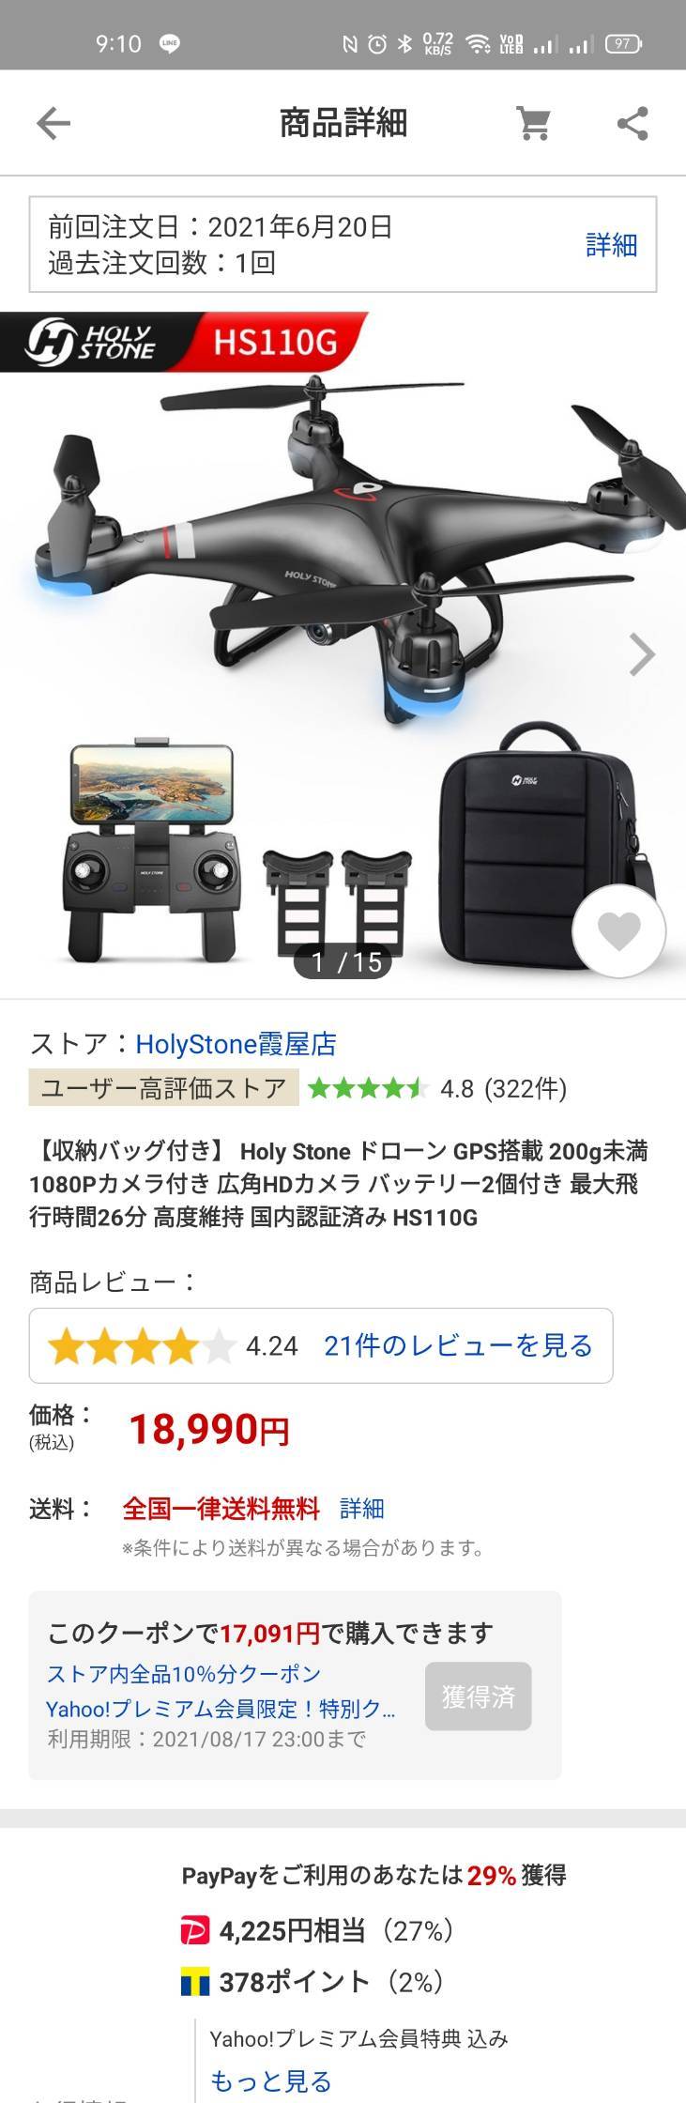
Task: Tap the image counter 1/15
Action: tap(343, 961)
